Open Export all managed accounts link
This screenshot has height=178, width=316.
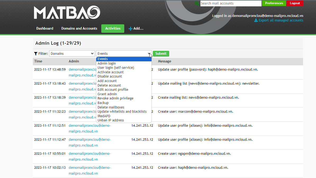pos(281,20)
